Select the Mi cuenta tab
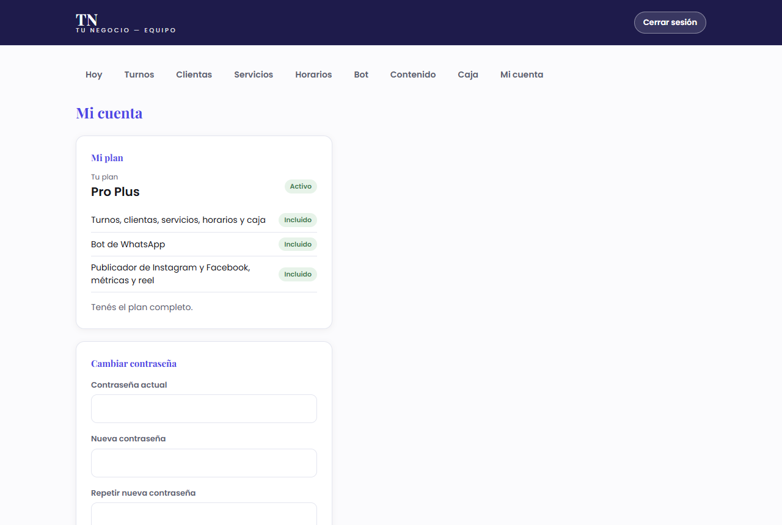This screenshot has height=525, width=782. click(522, 74)
